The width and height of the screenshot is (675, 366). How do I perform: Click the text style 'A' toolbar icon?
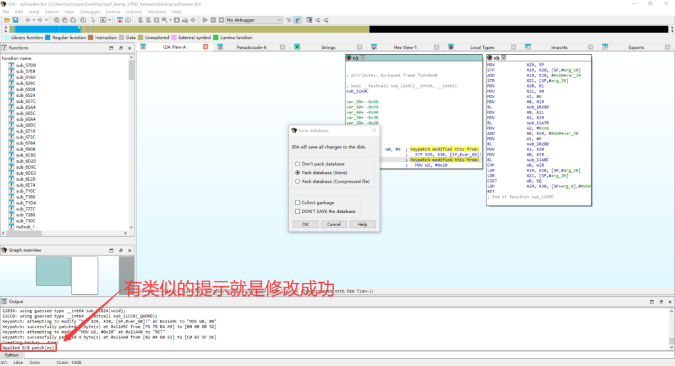tap(103, 20)
